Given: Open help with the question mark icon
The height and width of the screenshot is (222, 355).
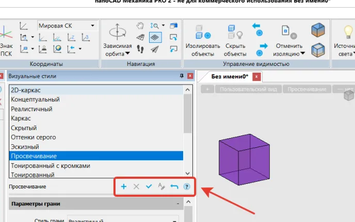Looking at the screenshot, I should click(x=187, y=186).
